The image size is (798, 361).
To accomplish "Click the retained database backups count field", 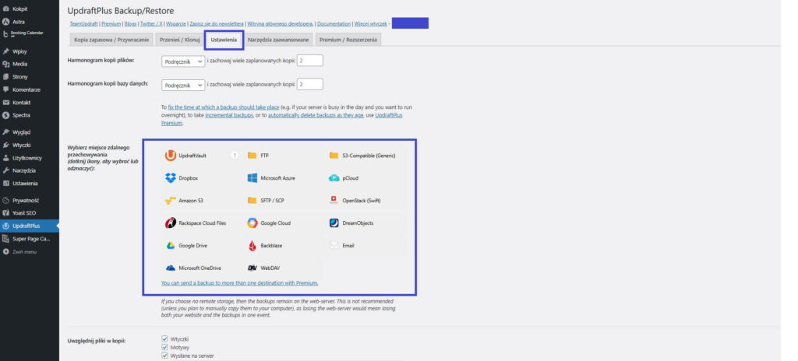I will [x=310, y=84].
